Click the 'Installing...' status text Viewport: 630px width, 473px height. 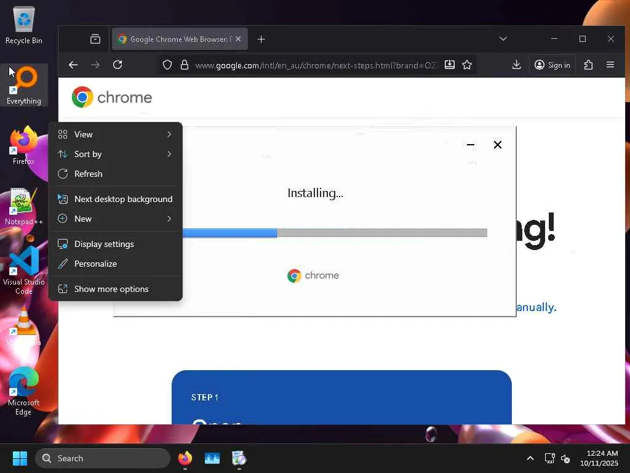[316, 193]
